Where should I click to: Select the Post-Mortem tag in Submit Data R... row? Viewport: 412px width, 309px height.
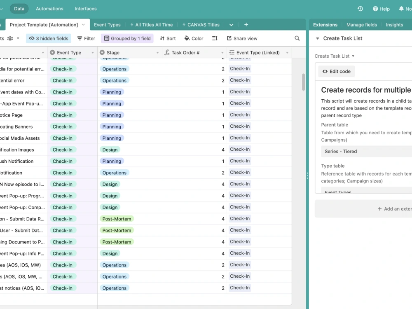pyautogui.click(x=117, y=219)
